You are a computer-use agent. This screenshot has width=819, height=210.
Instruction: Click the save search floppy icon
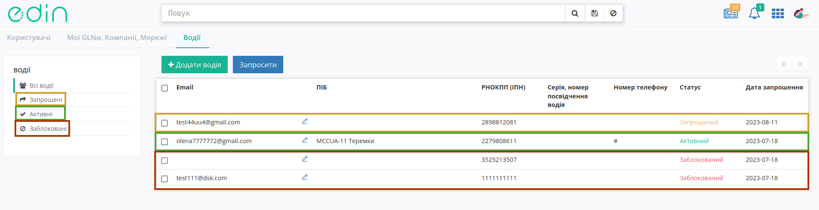[594, 13]
